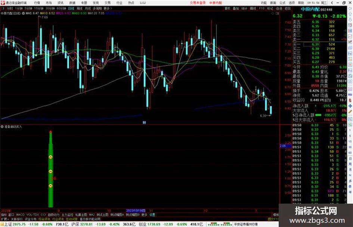Click the 交易未登录 trading login link
The width and height of the screenshot is (353, 227).
coord(198,3)
